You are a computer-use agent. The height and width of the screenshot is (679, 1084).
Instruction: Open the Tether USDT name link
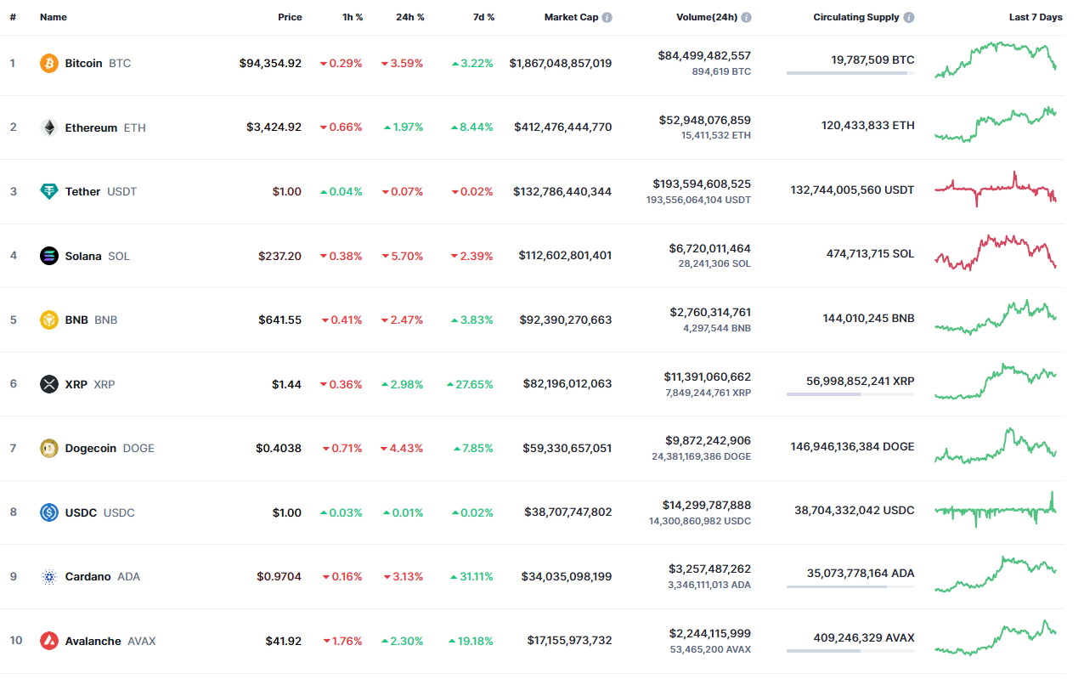[100, 191]
